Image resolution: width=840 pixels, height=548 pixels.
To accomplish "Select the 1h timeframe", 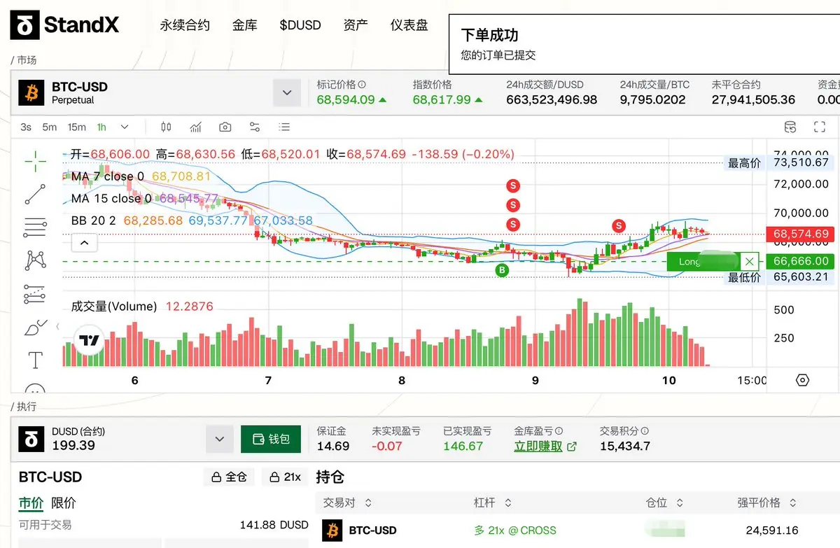I will click(101, 127).
